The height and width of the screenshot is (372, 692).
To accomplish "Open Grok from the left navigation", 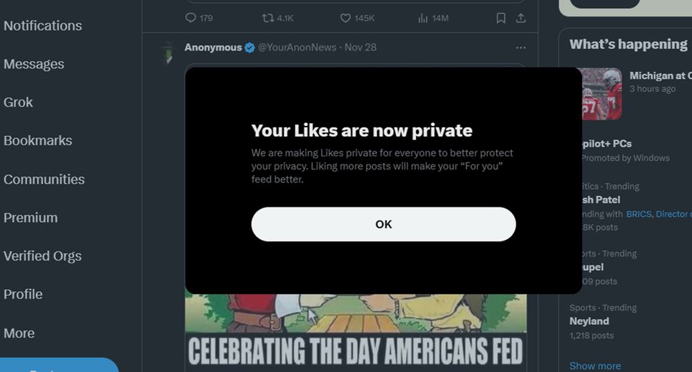I will (19, 102).
